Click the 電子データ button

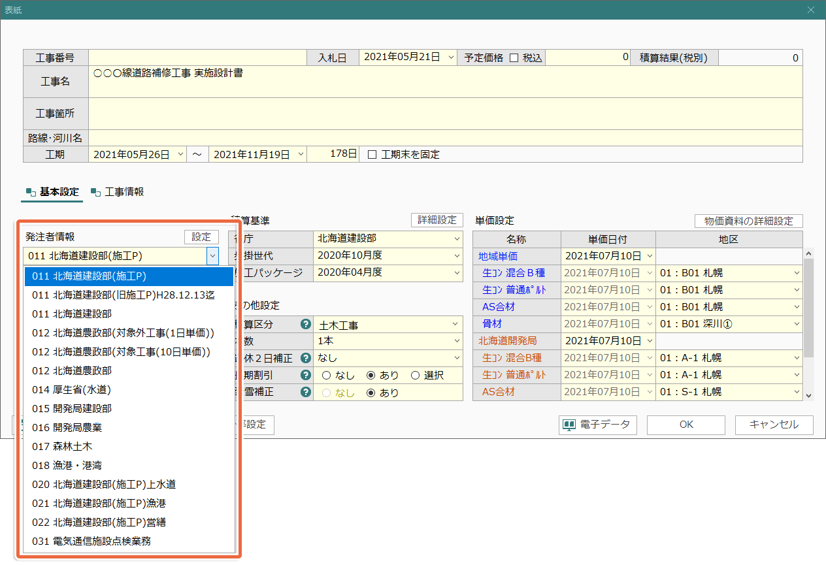click(x=598, y=425)
